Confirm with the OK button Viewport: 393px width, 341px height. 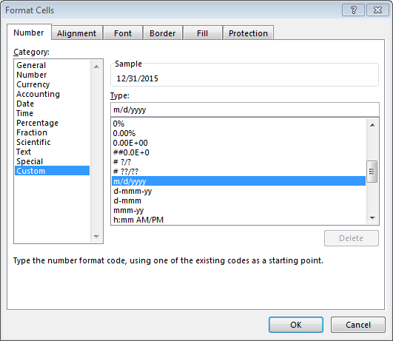pyautogui.click(x=296, y=325)
